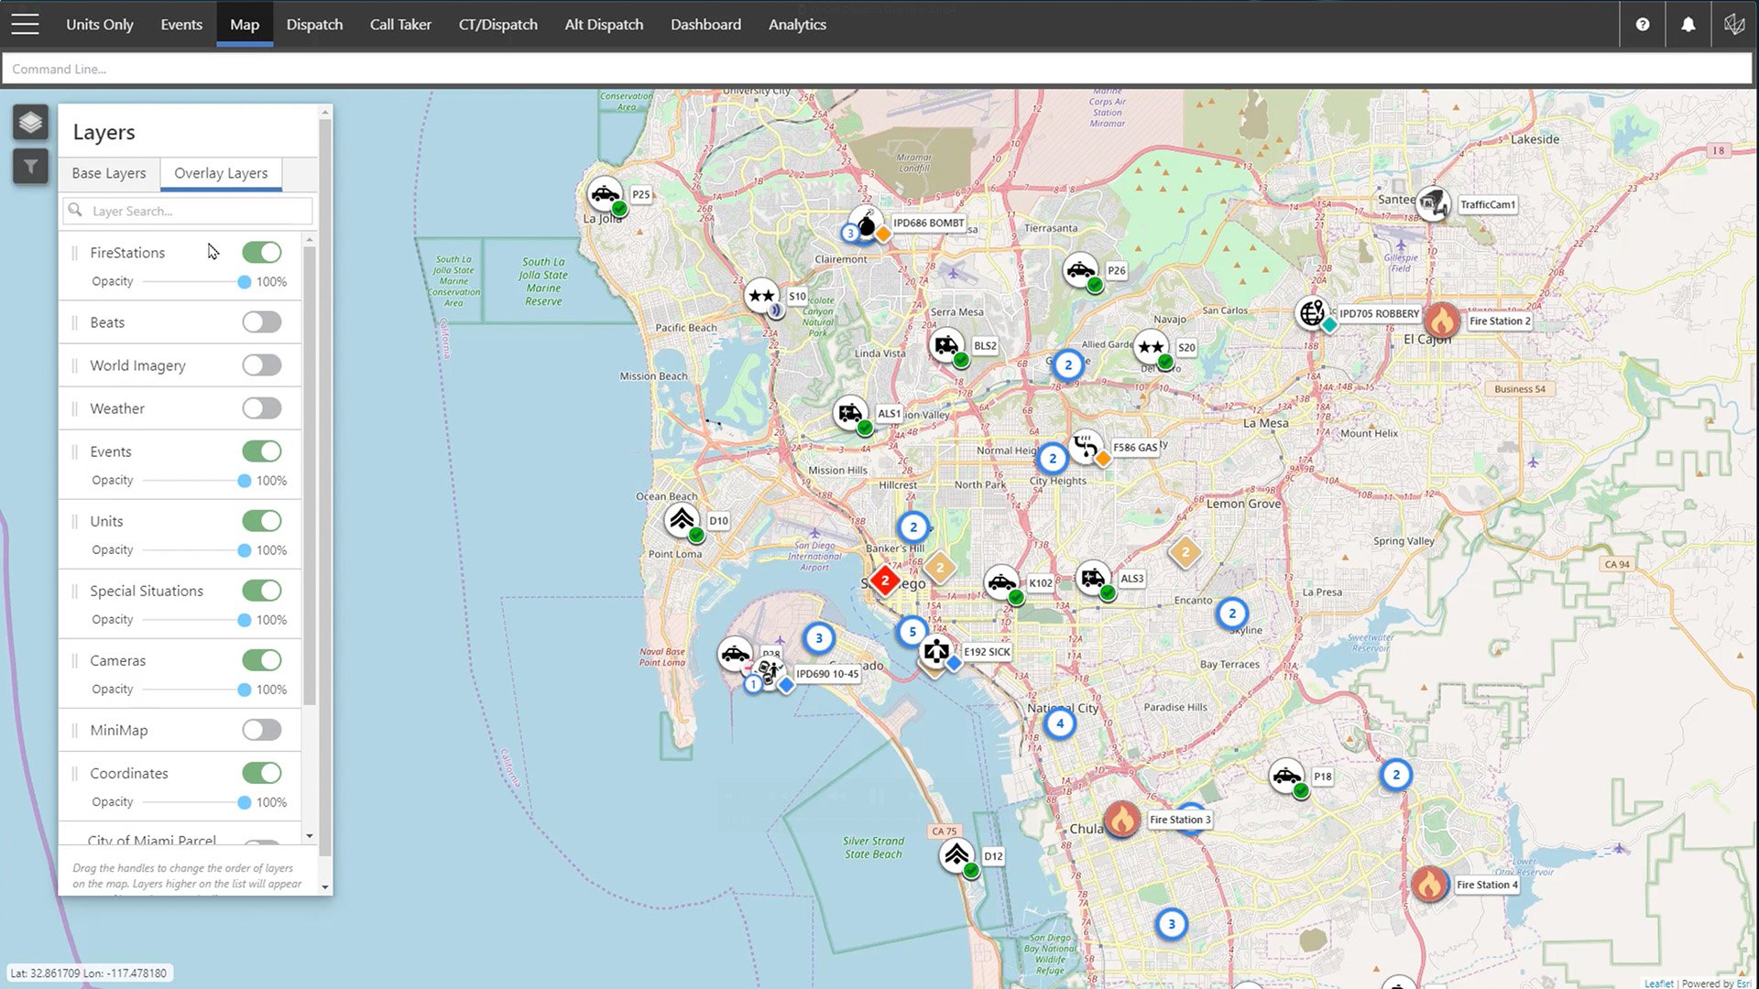Adjust the Events opacity slider
This screenshot has height=989, width=1759.
[244, 481]
